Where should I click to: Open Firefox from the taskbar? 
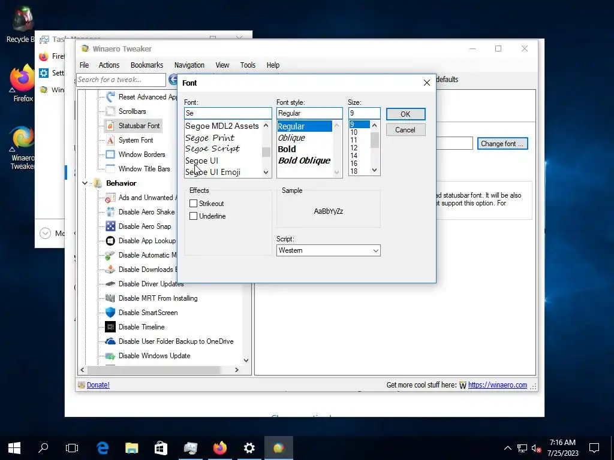[x=219, y=448]
